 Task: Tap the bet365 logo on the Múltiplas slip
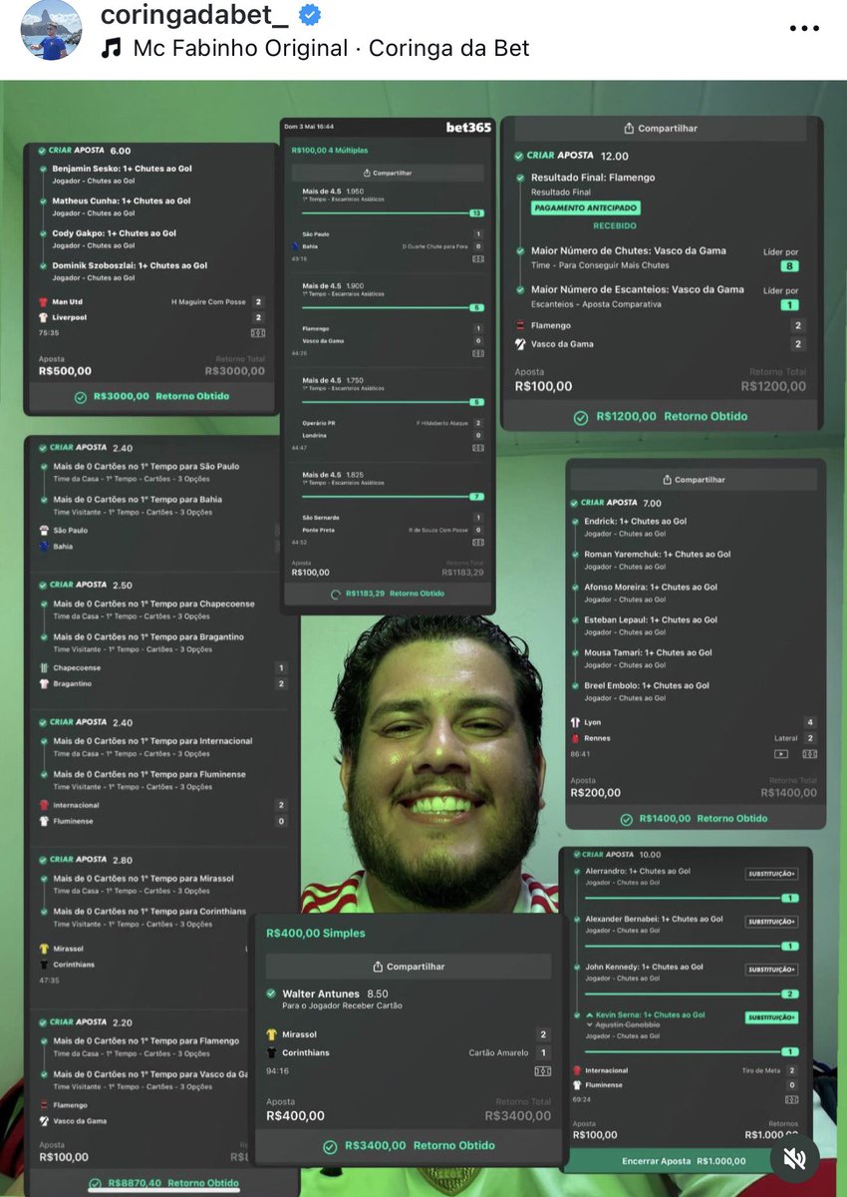tap(467, 127)
